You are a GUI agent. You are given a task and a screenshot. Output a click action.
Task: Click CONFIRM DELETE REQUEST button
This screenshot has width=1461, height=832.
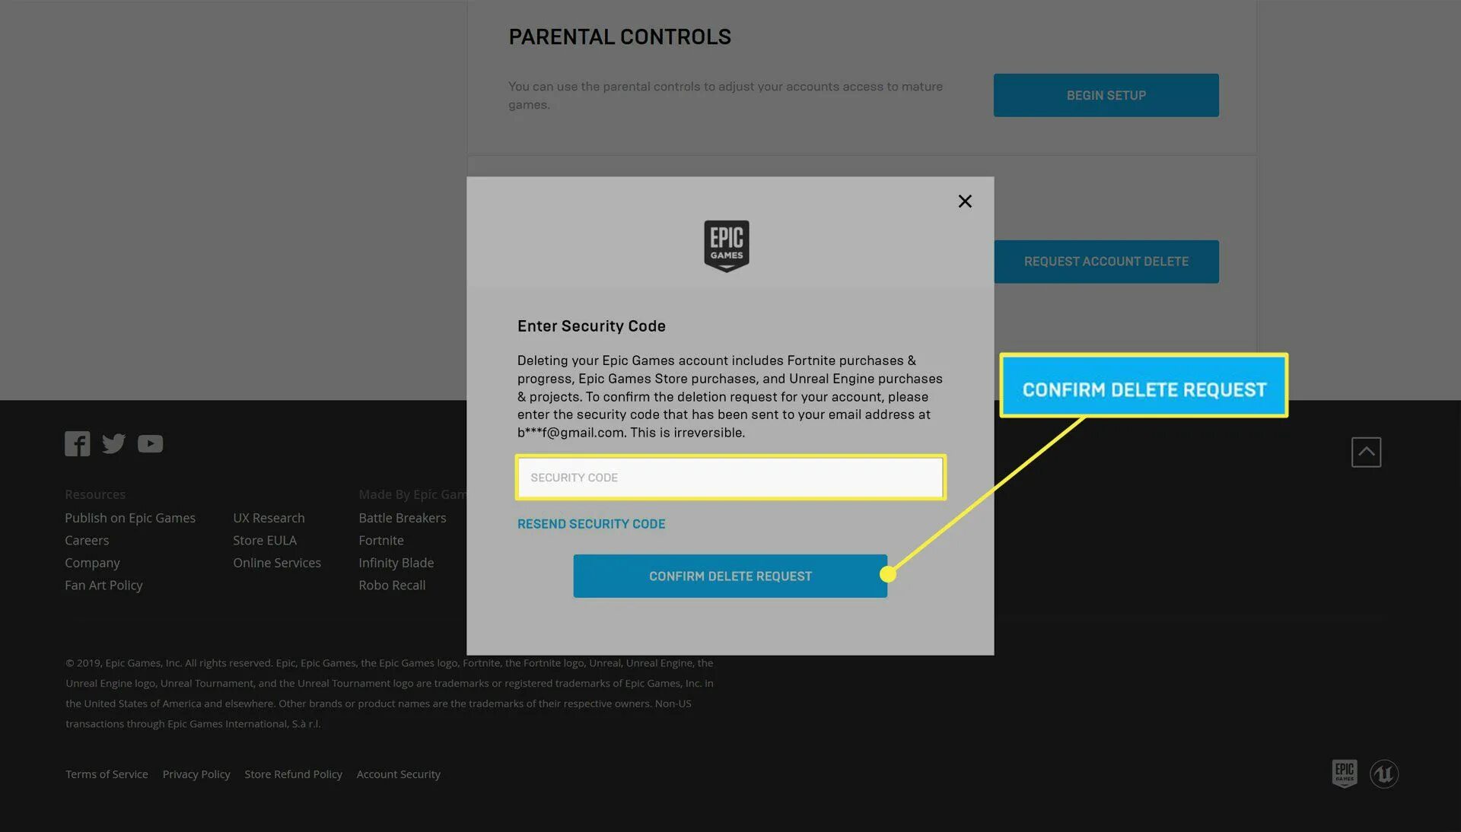(x=730, y=576)
